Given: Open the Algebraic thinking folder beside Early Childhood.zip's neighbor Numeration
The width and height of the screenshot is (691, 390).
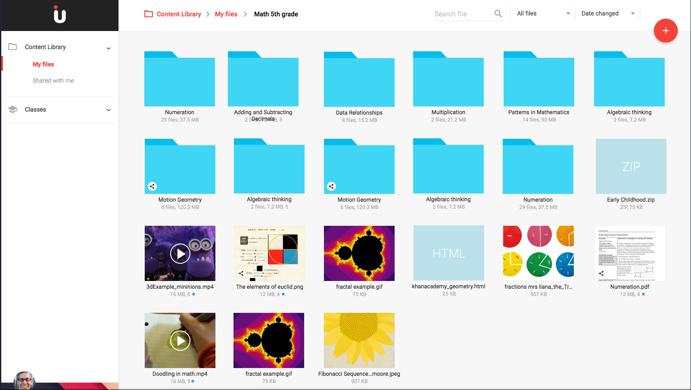Looking at the screenshot, I should click(448, 166).
